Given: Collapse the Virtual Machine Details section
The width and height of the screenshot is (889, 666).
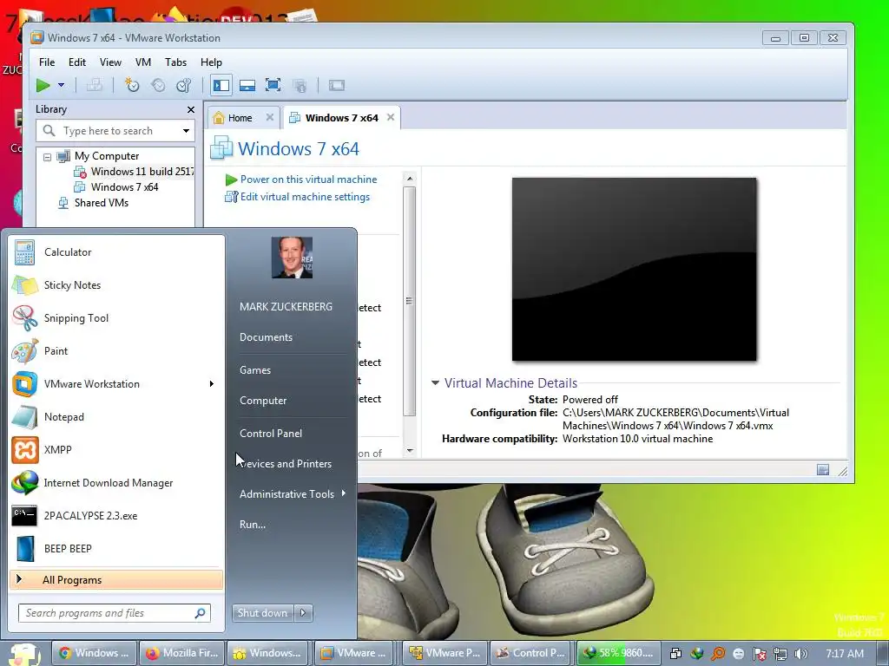Looking at the screenshot, I should (436, 382).
